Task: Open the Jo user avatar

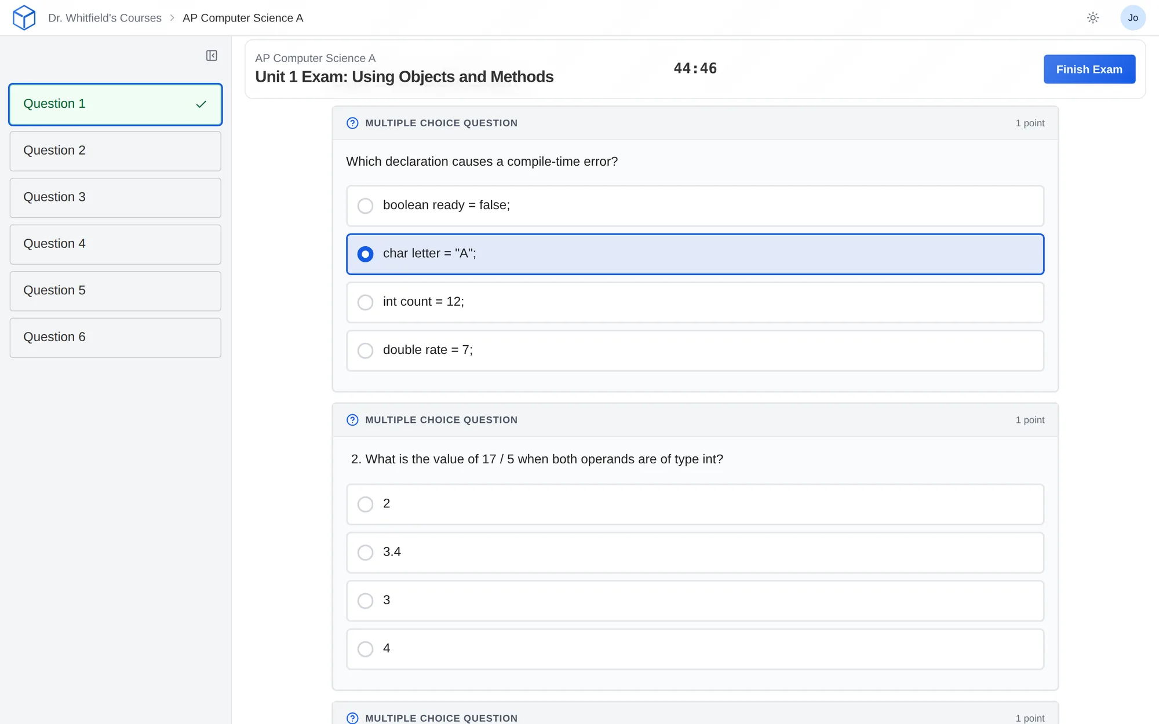Action: coord(1133,18)
